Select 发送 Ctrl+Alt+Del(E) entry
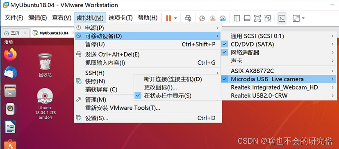This screenshot has width=339, height=149. [x=148, y=54]
